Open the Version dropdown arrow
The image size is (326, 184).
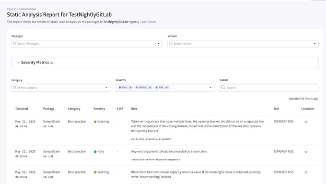coord(314,44)
